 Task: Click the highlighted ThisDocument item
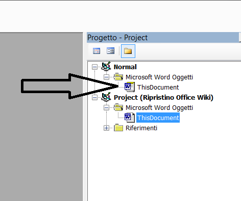point(158,118)
